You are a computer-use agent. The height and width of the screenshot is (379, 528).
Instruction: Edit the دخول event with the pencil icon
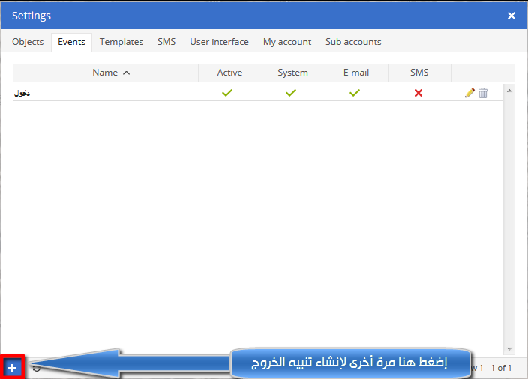point(469,93)
